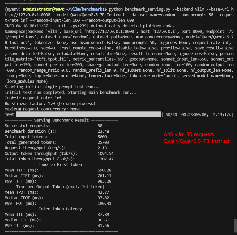The image size is (237, 235).
Task: Click the 100% completed progress bar
Action: [88, 115]
